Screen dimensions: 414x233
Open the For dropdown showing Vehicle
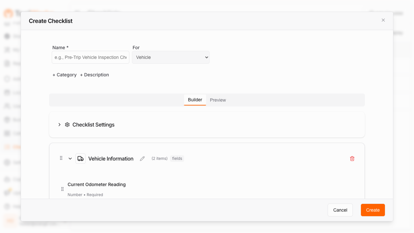click(171, 57)
